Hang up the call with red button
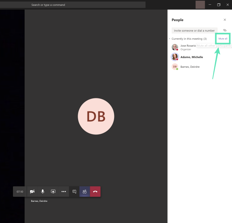 pos(95,192)
